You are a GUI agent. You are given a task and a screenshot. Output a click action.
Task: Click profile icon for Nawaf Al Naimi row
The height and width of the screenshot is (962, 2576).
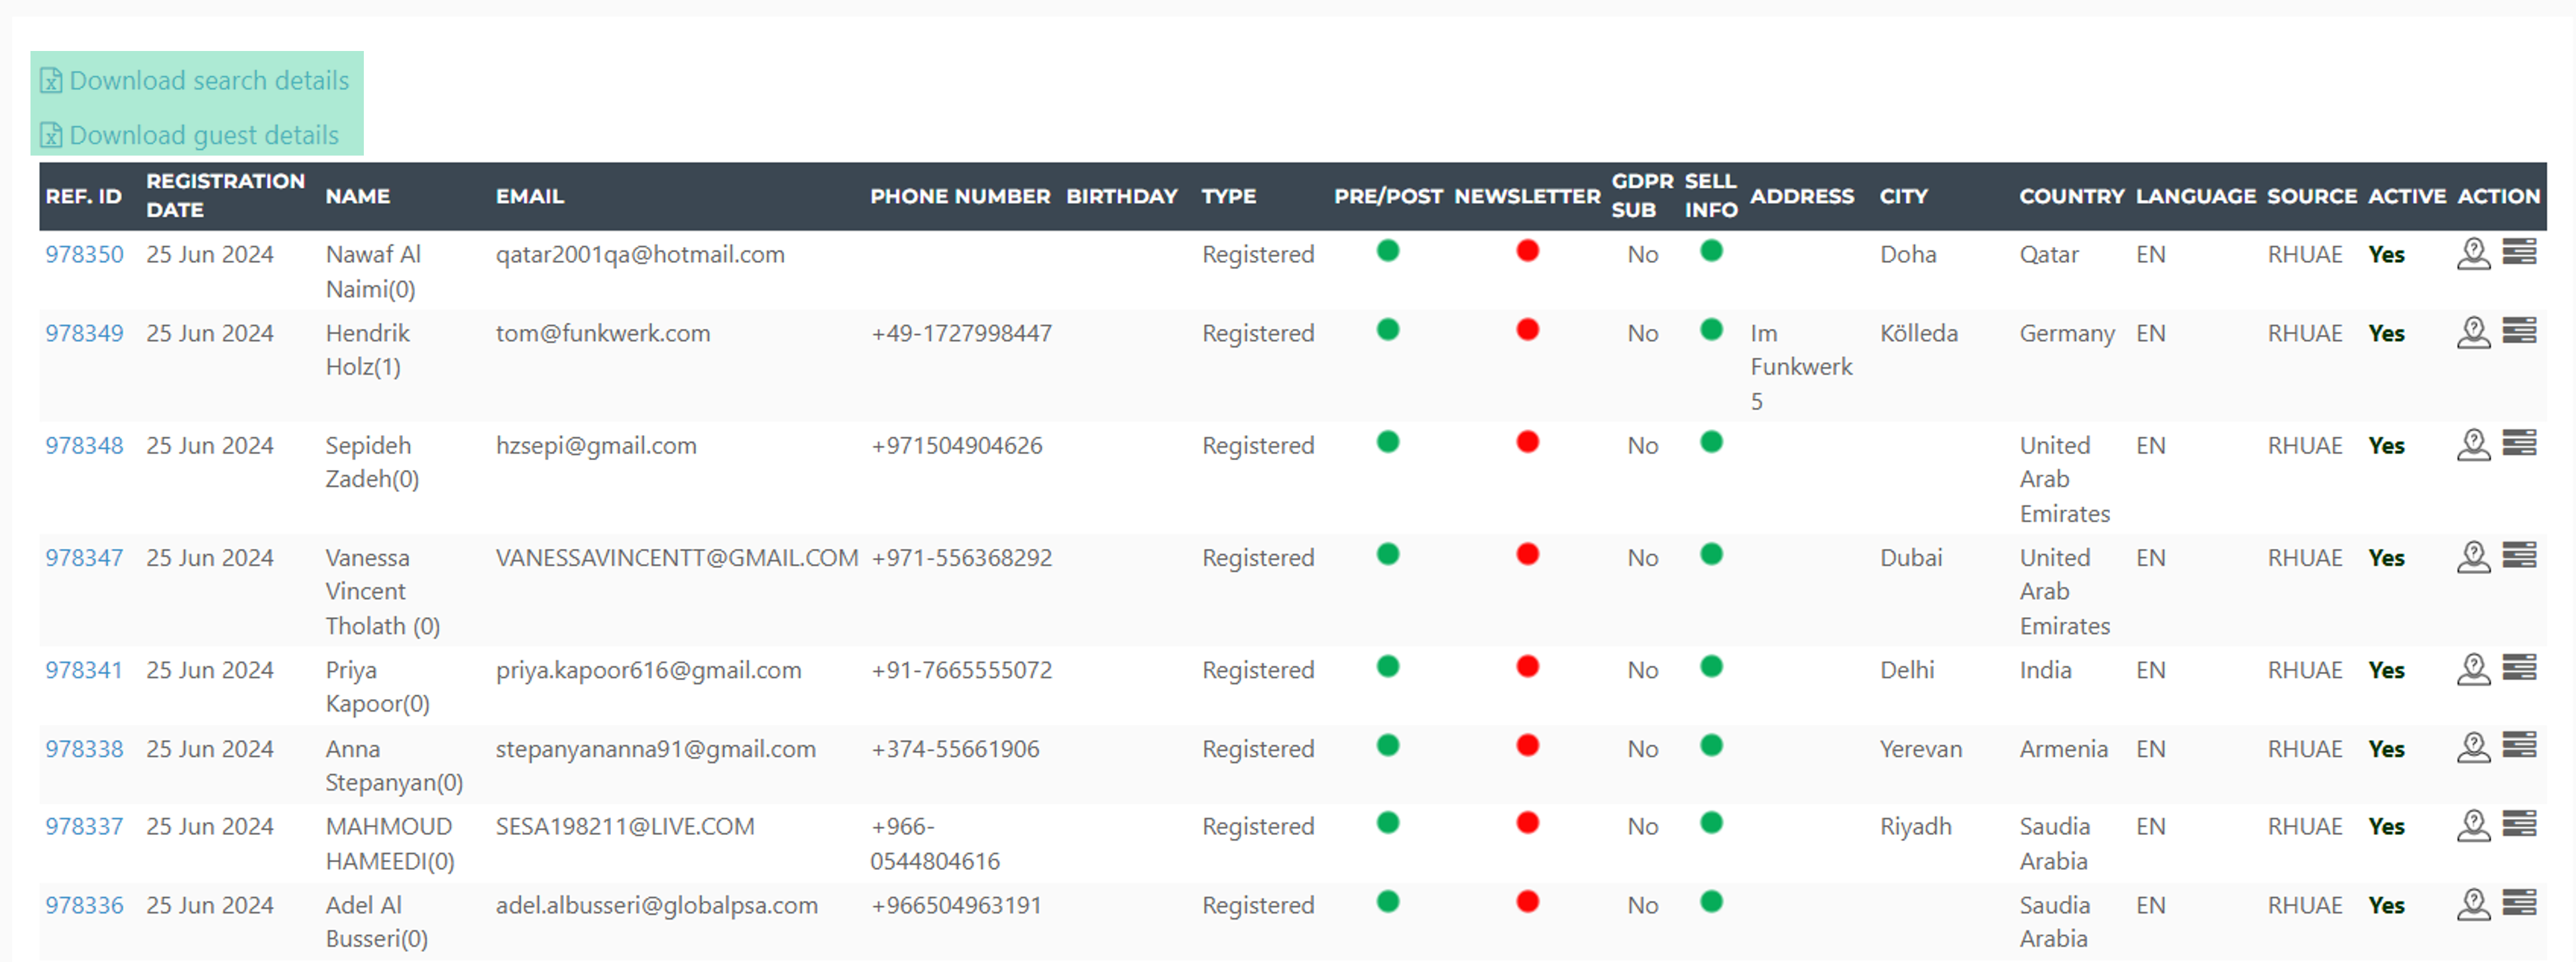[x=2473, y=254]
